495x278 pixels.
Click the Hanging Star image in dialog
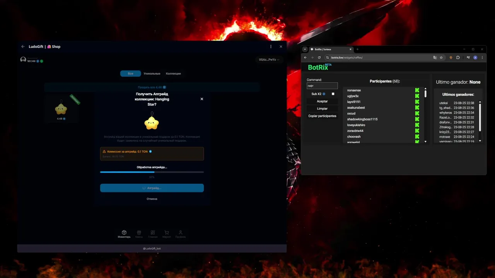pyautogui.click(x=152, y=122)
